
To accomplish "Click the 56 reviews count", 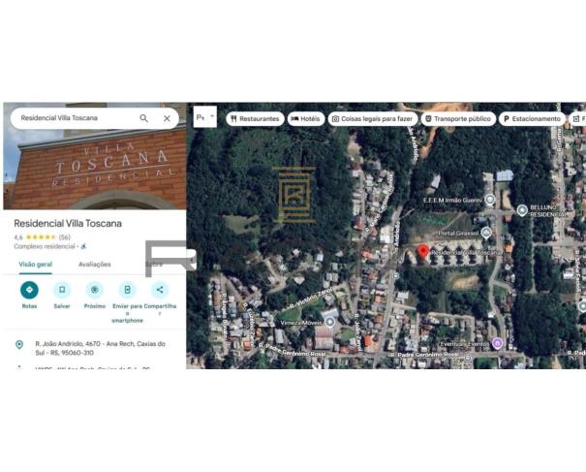I will click(65, 237).
